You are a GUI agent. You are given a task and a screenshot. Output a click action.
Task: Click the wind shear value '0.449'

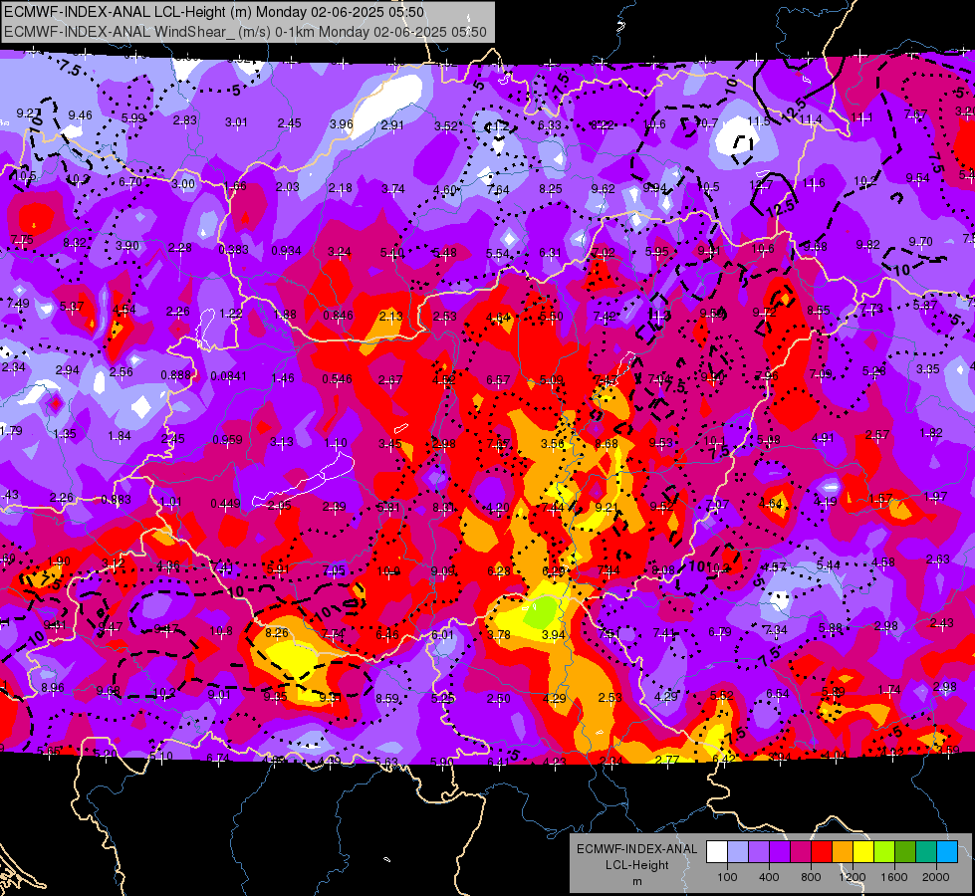pyautogui.click(x=226, y=503)
